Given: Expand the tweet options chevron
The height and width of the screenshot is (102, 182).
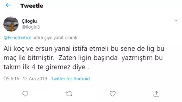Looking at the screenshot, I should click(176, 21).
